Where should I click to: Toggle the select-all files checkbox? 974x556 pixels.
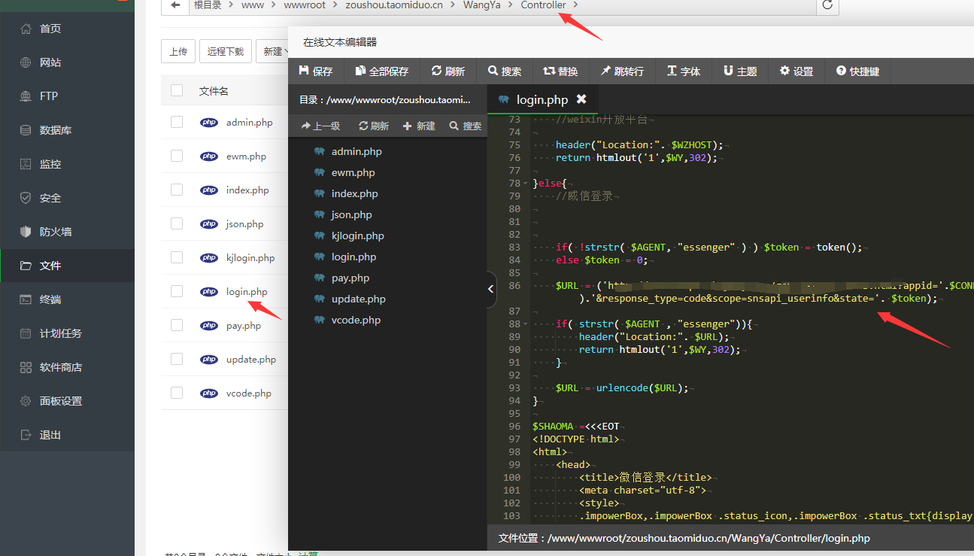pos(177,90)
